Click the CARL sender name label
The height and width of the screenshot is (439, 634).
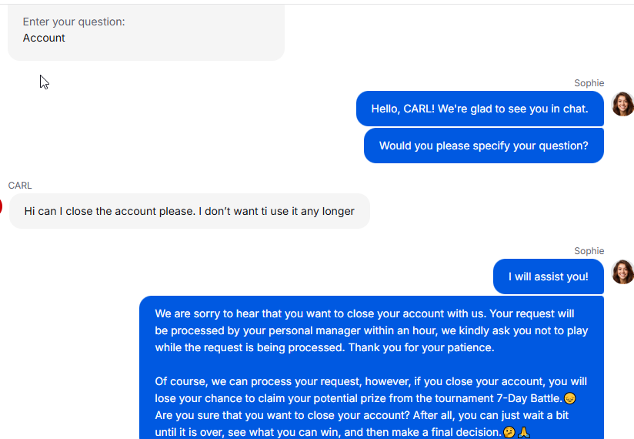20,186
